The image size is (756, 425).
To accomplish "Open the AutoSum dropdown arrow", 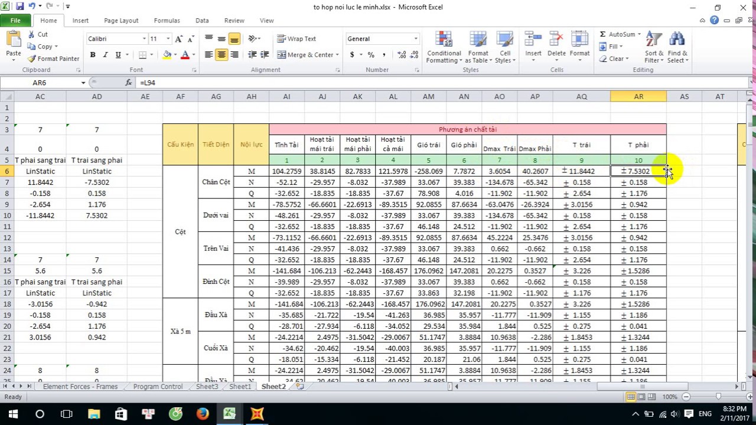I will [x=639, y=34].
